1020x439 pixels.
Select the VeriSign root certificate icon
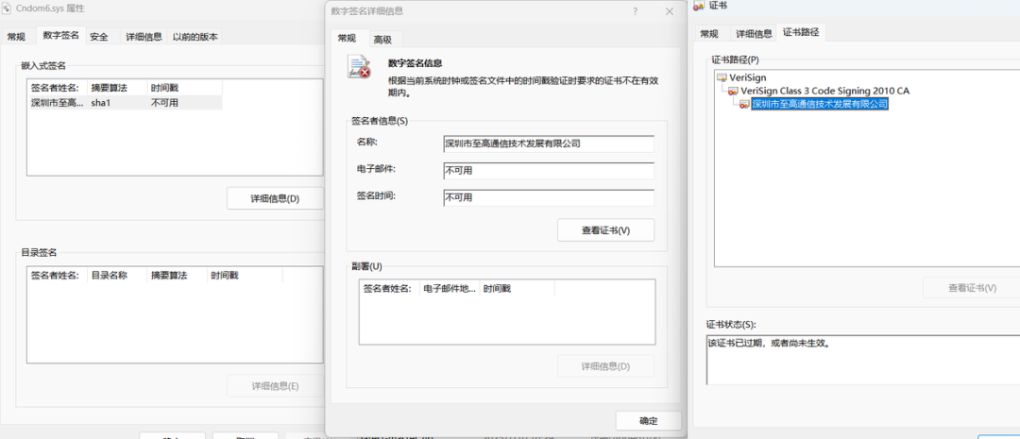tap(722, 77)
